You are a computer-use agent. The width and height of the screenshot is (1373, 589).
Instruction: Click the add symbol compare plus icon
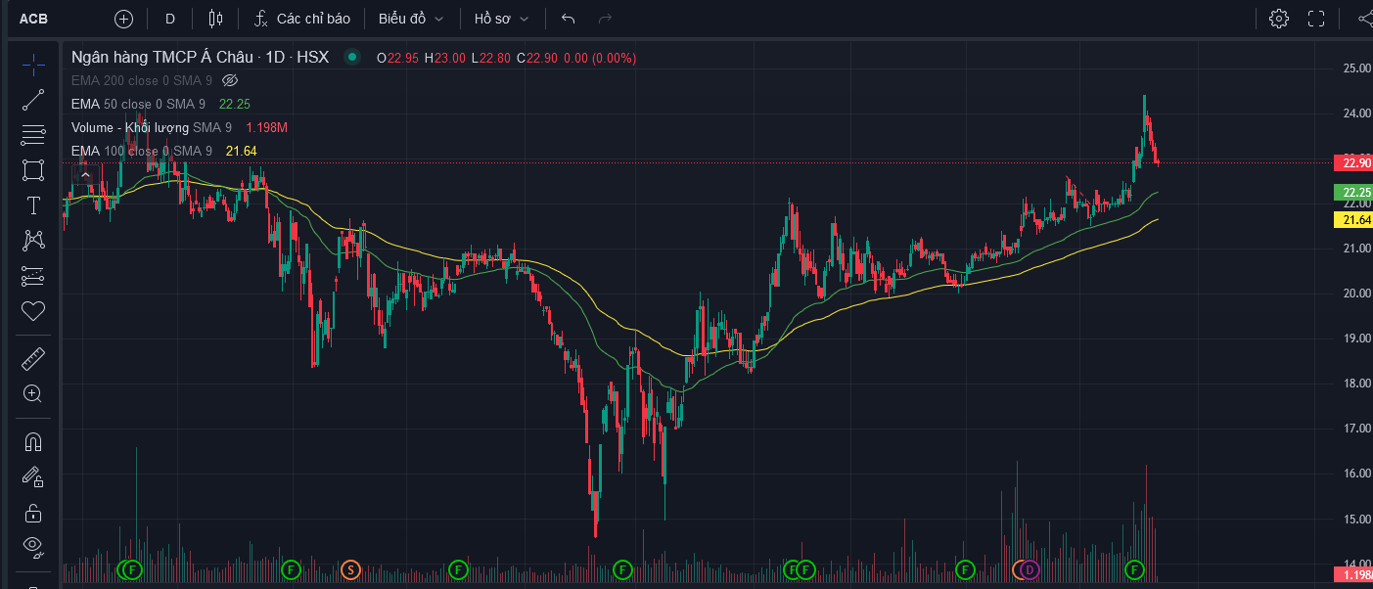click(x=123, y=19)
